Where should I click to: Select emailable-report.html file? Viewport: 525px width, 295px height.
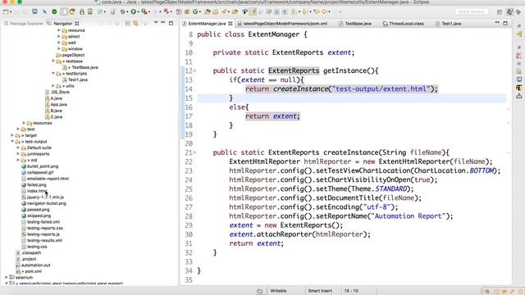pos(48,179)
